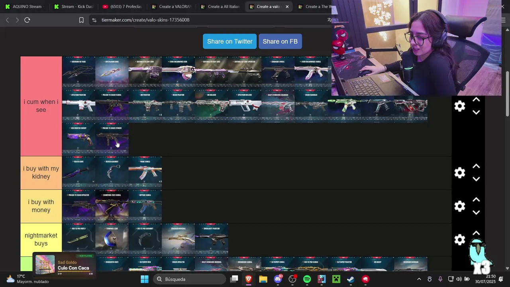510x287 pixels.
Task: Select the Reaver Knife thumbnail
Action: (x=78, y=173)
